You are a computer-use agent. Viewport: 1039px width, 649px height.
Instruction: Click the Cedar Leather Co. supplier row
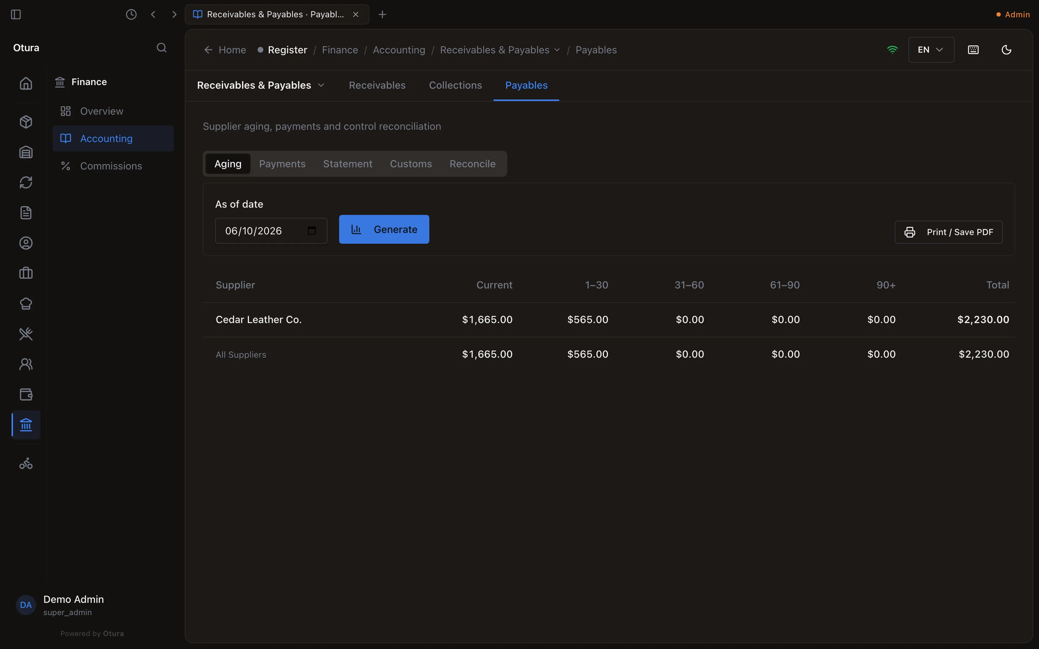tap(608, 320)
